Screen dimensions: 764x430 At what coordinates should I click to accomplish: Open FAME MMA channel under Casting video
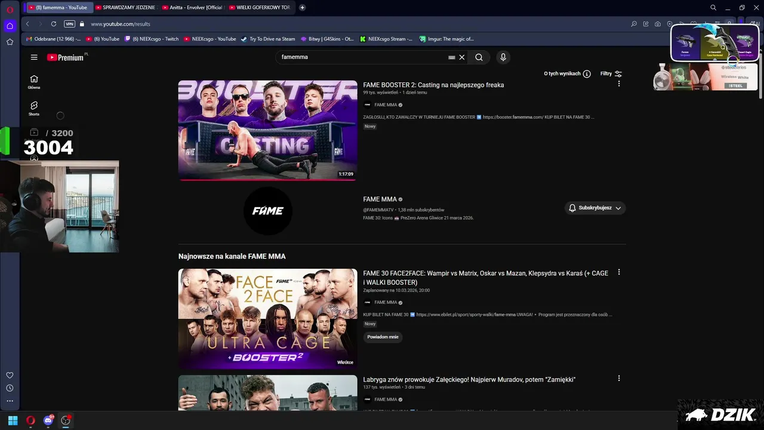tap(386, 105)
